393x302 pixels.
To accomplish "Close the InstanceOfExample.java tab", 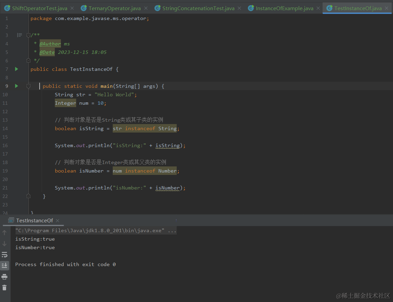I will coord(318,8).
